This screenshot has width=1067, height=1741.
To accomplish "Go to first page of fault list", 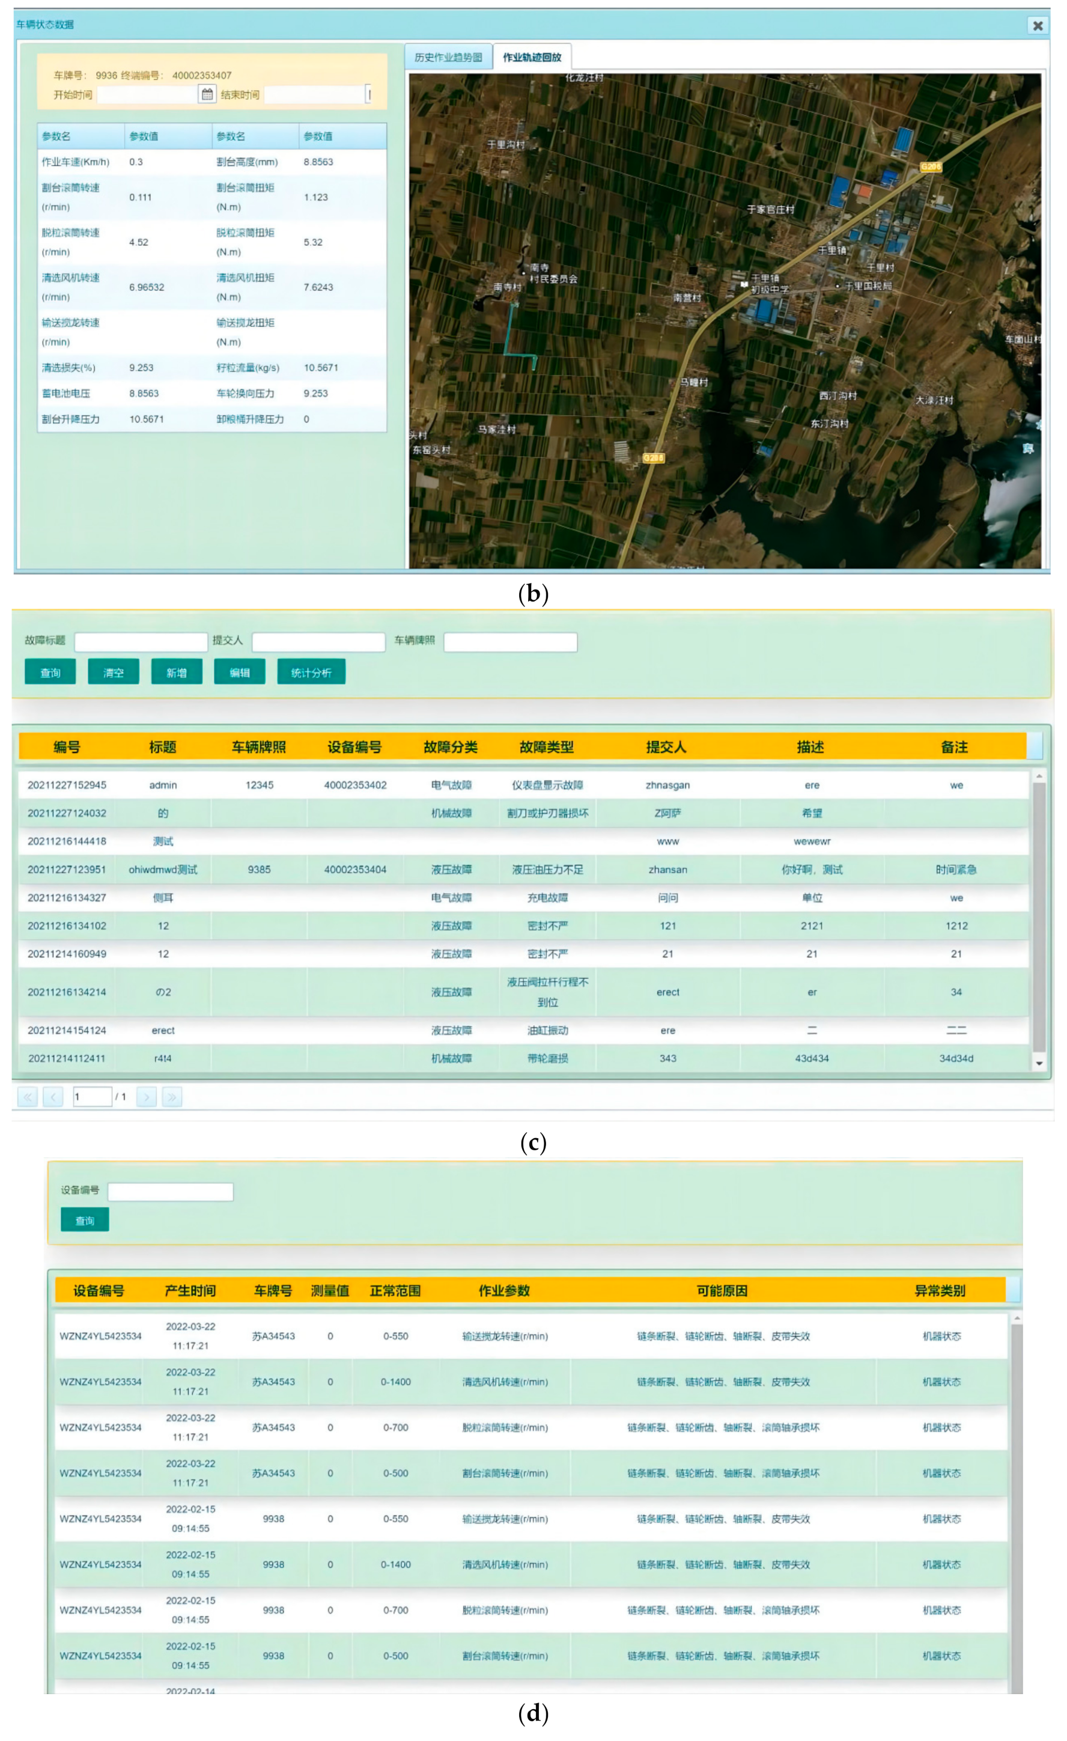I will click(x=28, y=1097).
